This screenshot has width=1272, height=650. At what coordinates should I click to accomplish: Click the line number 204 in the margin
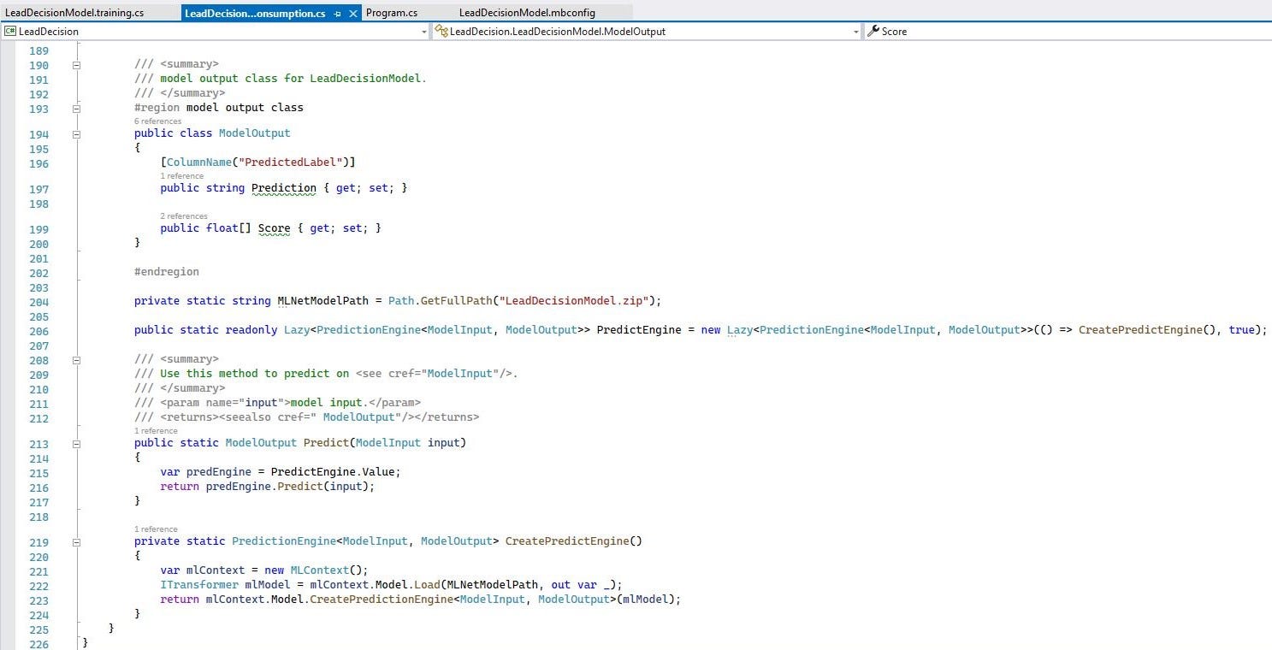point(38,302)
